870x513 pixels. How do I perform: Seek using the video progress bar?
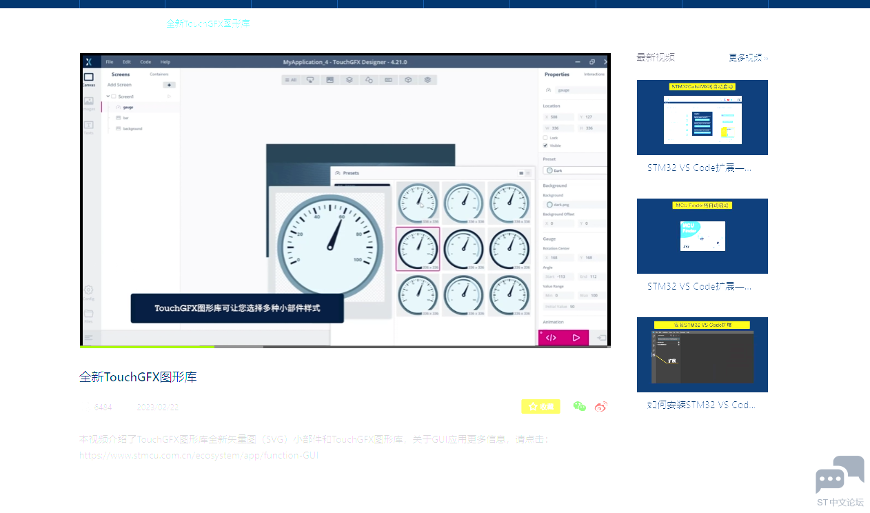coord(345,347)
